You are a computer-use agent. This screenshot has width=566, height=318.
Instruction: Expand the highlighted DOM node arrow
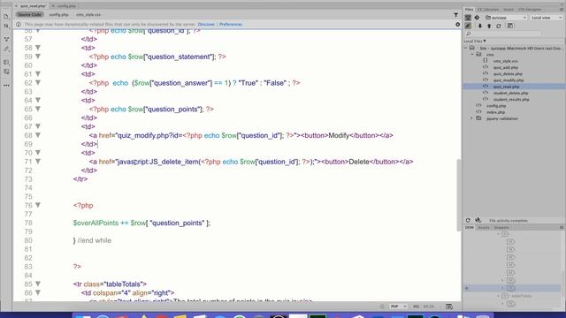point(502,288)
